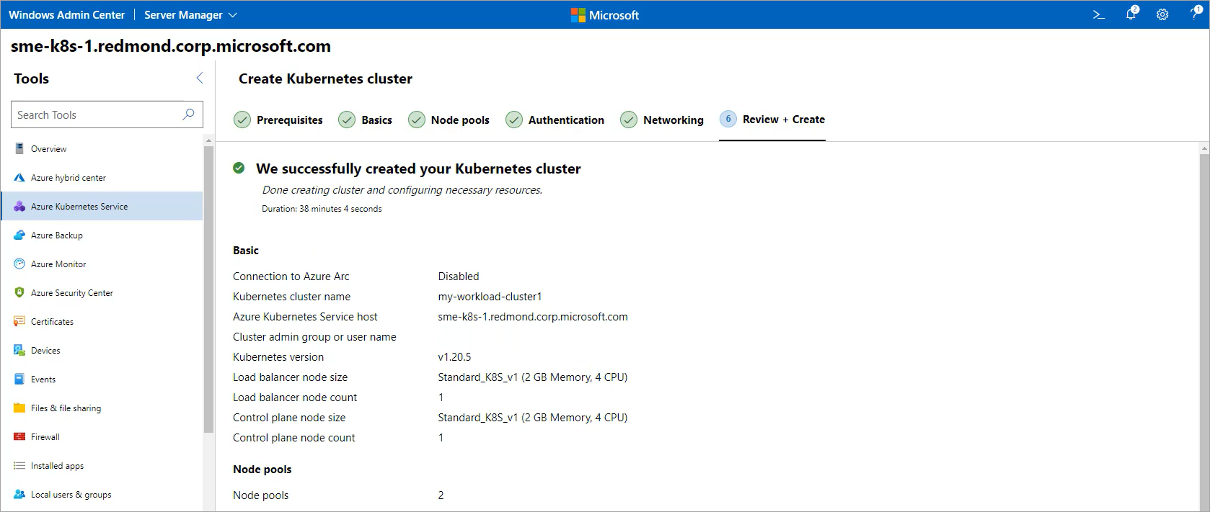Click the Azure Kubernetes Service icon
The height and width of the screenshot is (512, 1210).
coord(19,206)
